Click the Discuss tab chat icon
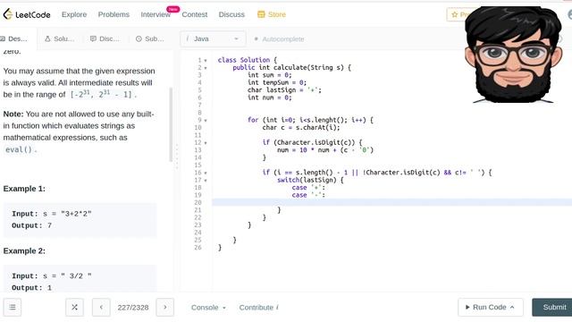Screen dimensions: 572x322 coord(93,38)
